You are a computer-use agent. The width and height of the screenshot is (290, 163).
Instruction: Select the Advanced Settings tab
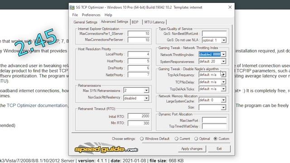[115, 22]
